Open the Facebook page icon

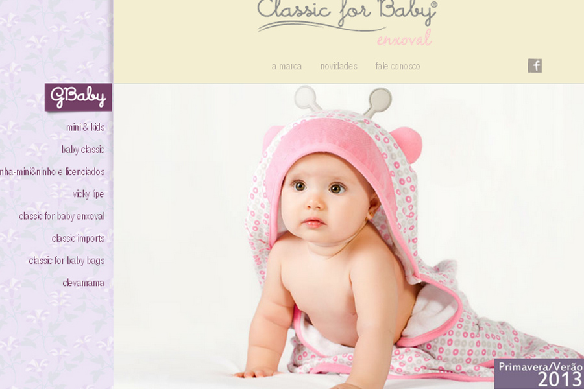535,66
